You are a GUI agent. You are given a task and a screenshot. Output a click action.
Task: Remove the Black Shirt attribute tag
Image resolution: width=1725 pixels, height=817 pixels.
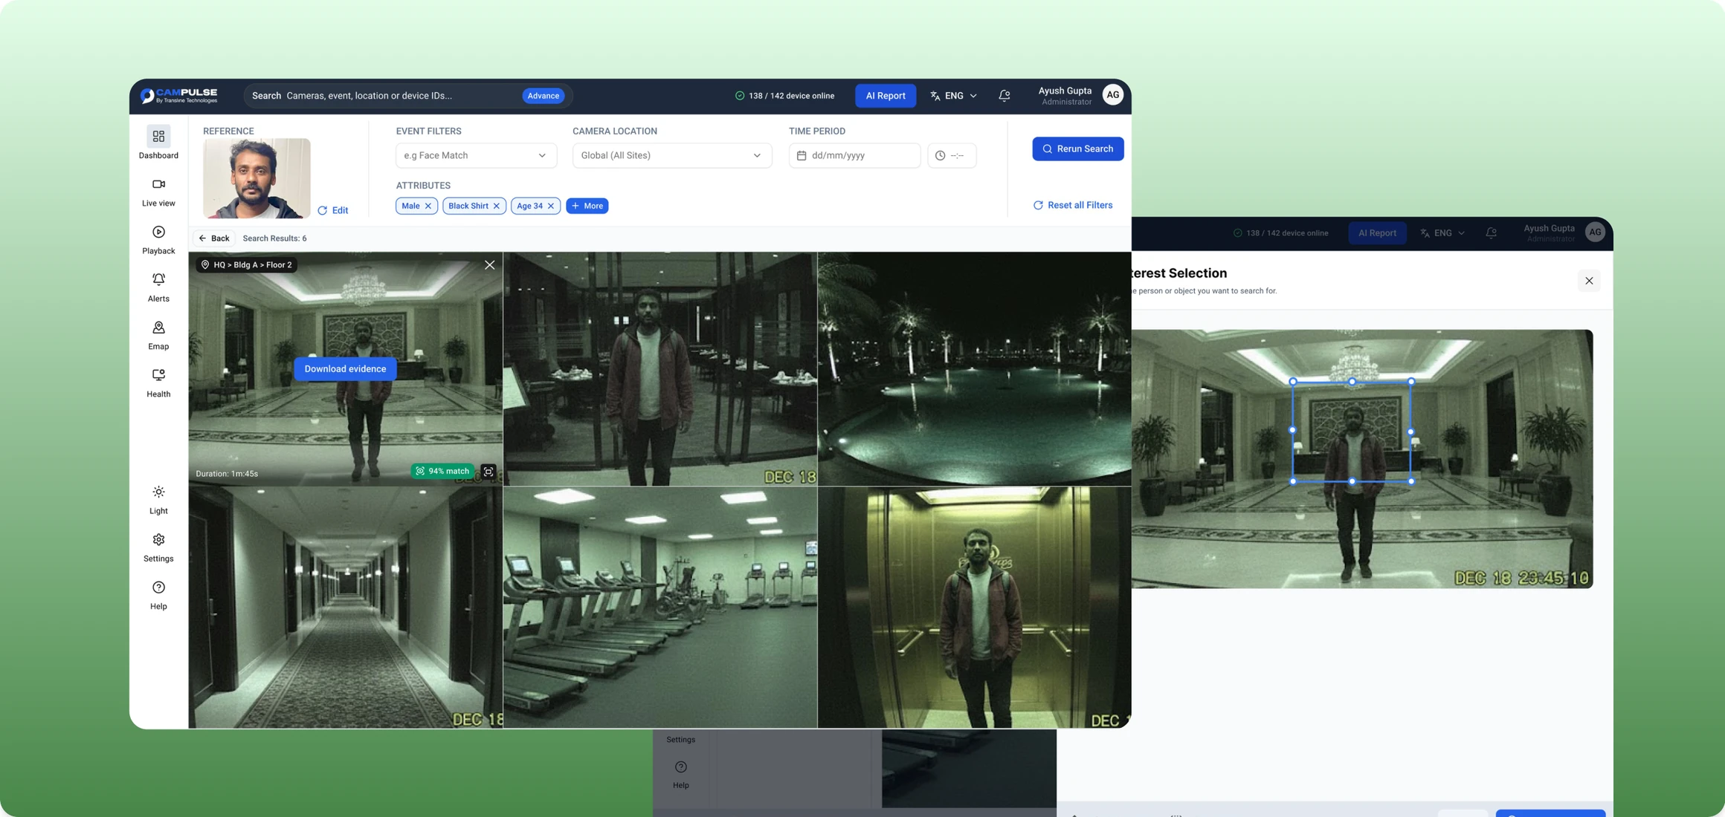tap(497, 206)
